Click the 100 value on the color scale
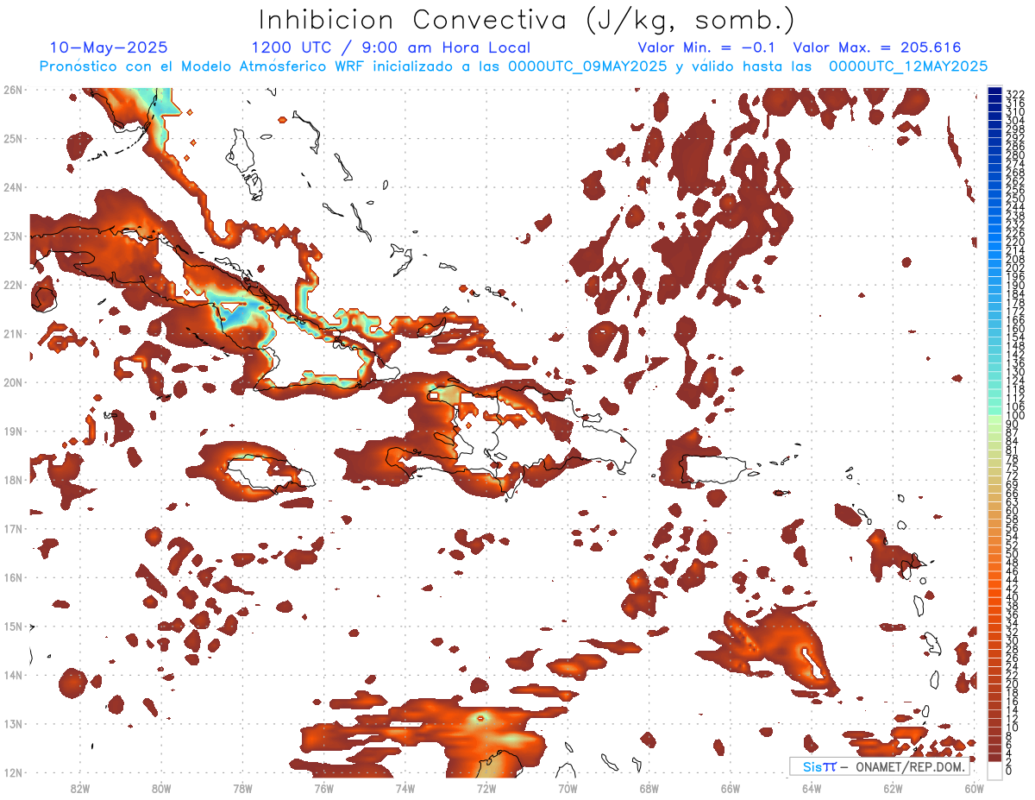This screenshot has width=1035, height=800. (1015, 417)
